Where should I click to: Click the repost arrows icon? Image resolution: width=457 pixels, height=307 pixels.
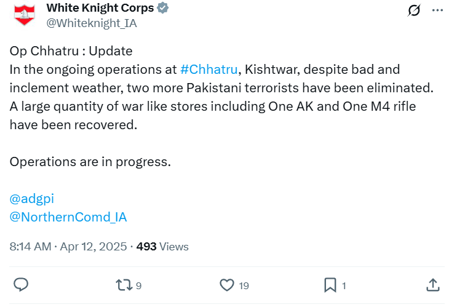124,285
